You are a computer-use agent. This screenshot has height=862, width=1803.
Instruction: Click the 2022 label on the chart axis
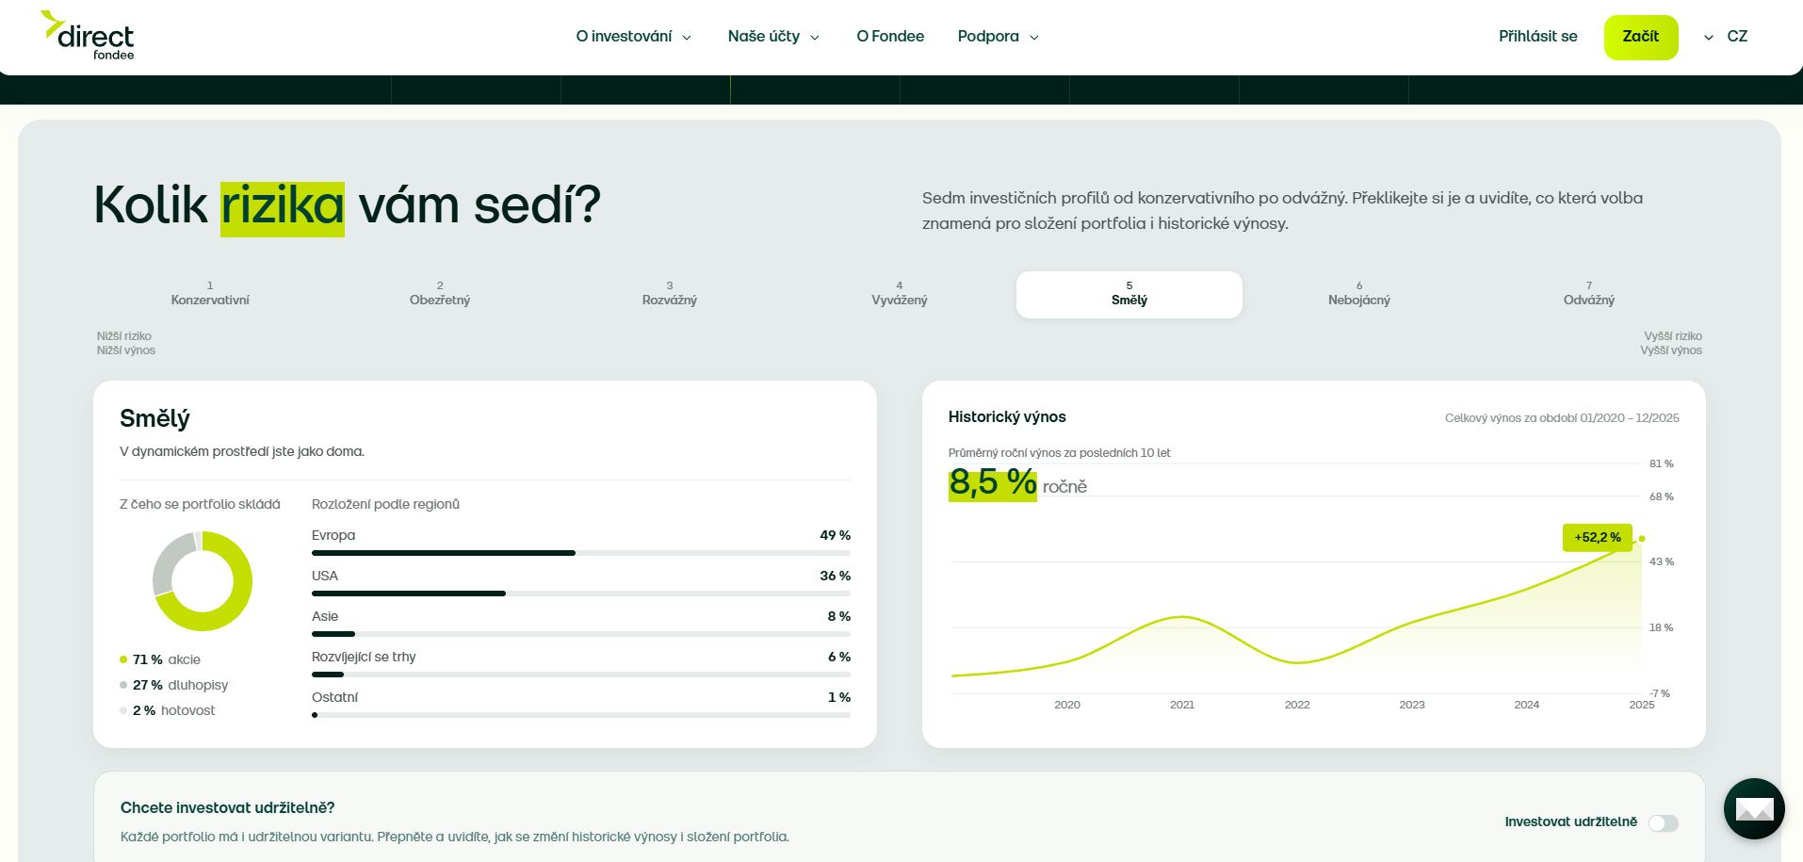[x=1297, y=705]
